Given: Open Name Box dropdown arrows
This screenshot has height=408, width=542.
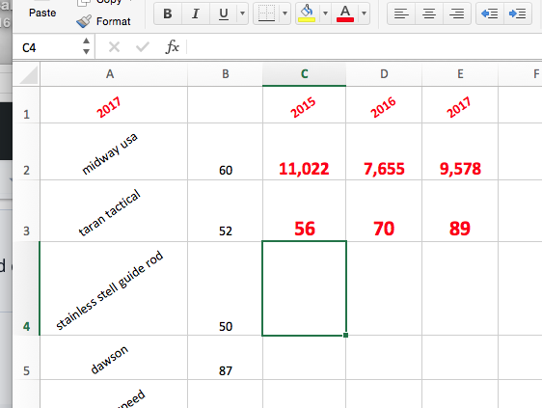Looking at the screenshot, I should (86, 46).
